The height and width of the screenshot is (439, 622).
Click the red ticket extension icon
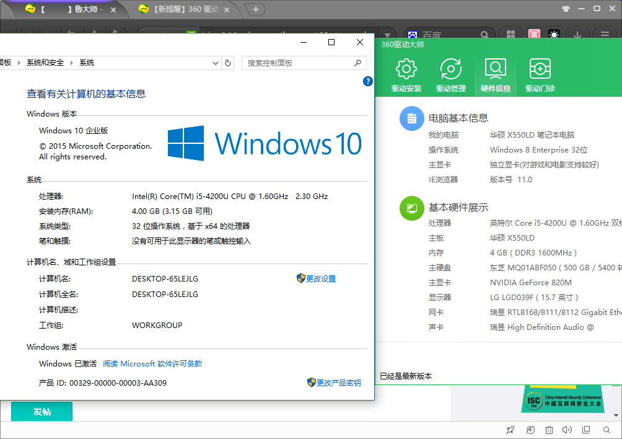coord(534,35)
